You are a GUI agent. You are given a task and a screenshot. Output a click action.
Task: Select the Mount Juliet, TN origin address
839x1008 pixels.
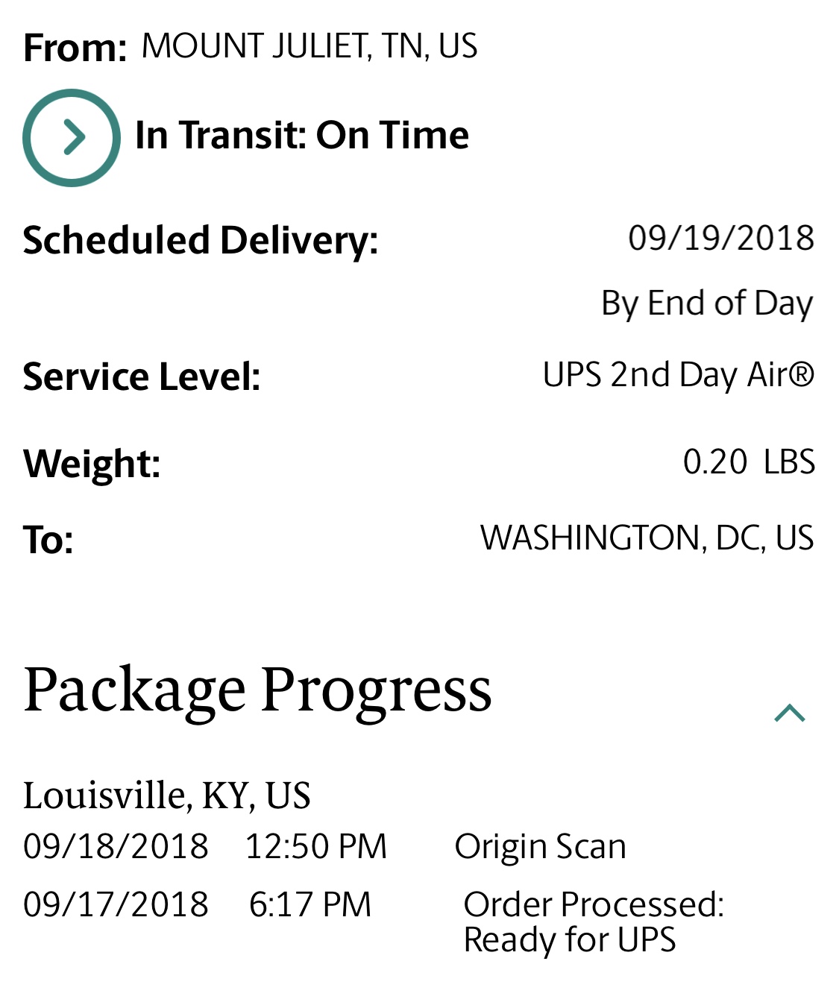click(309, 46)
